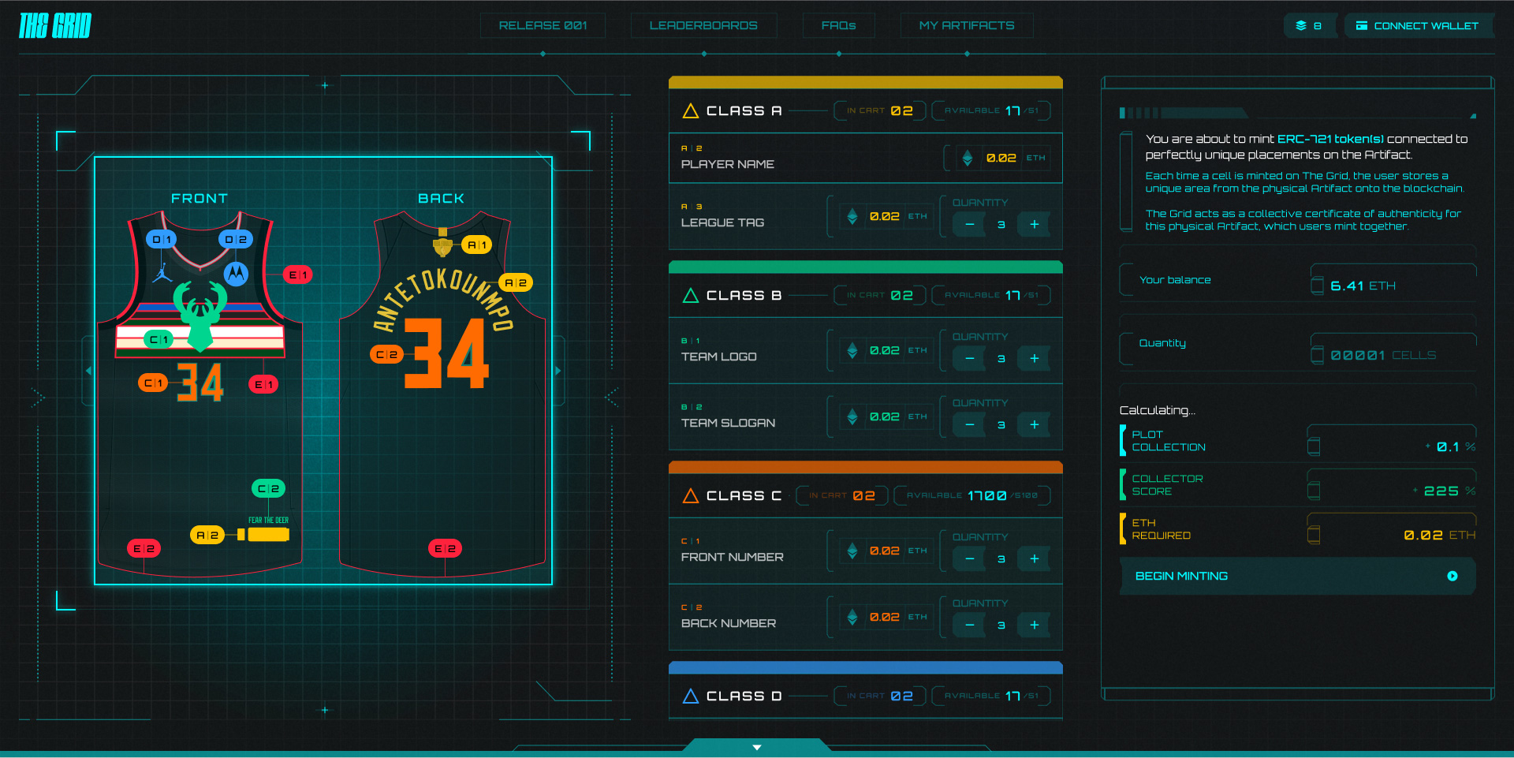1514x758 pixels.
Task: Select yellow A|2 marker on front jersey
Action: coord(207,535)
